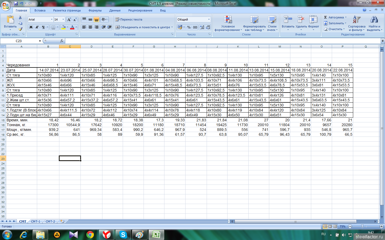Image resolution: width=385 pixels, height=240 pixels.
Task: Switch to the Формулы ribbon tab
Action: [x=95, y=10]
